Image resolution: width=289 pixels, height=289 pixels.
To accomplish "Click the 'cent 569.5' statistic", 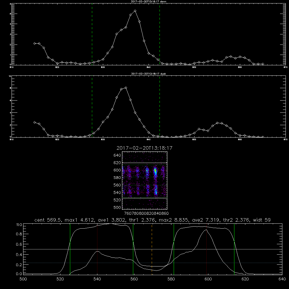I will 48,220.
